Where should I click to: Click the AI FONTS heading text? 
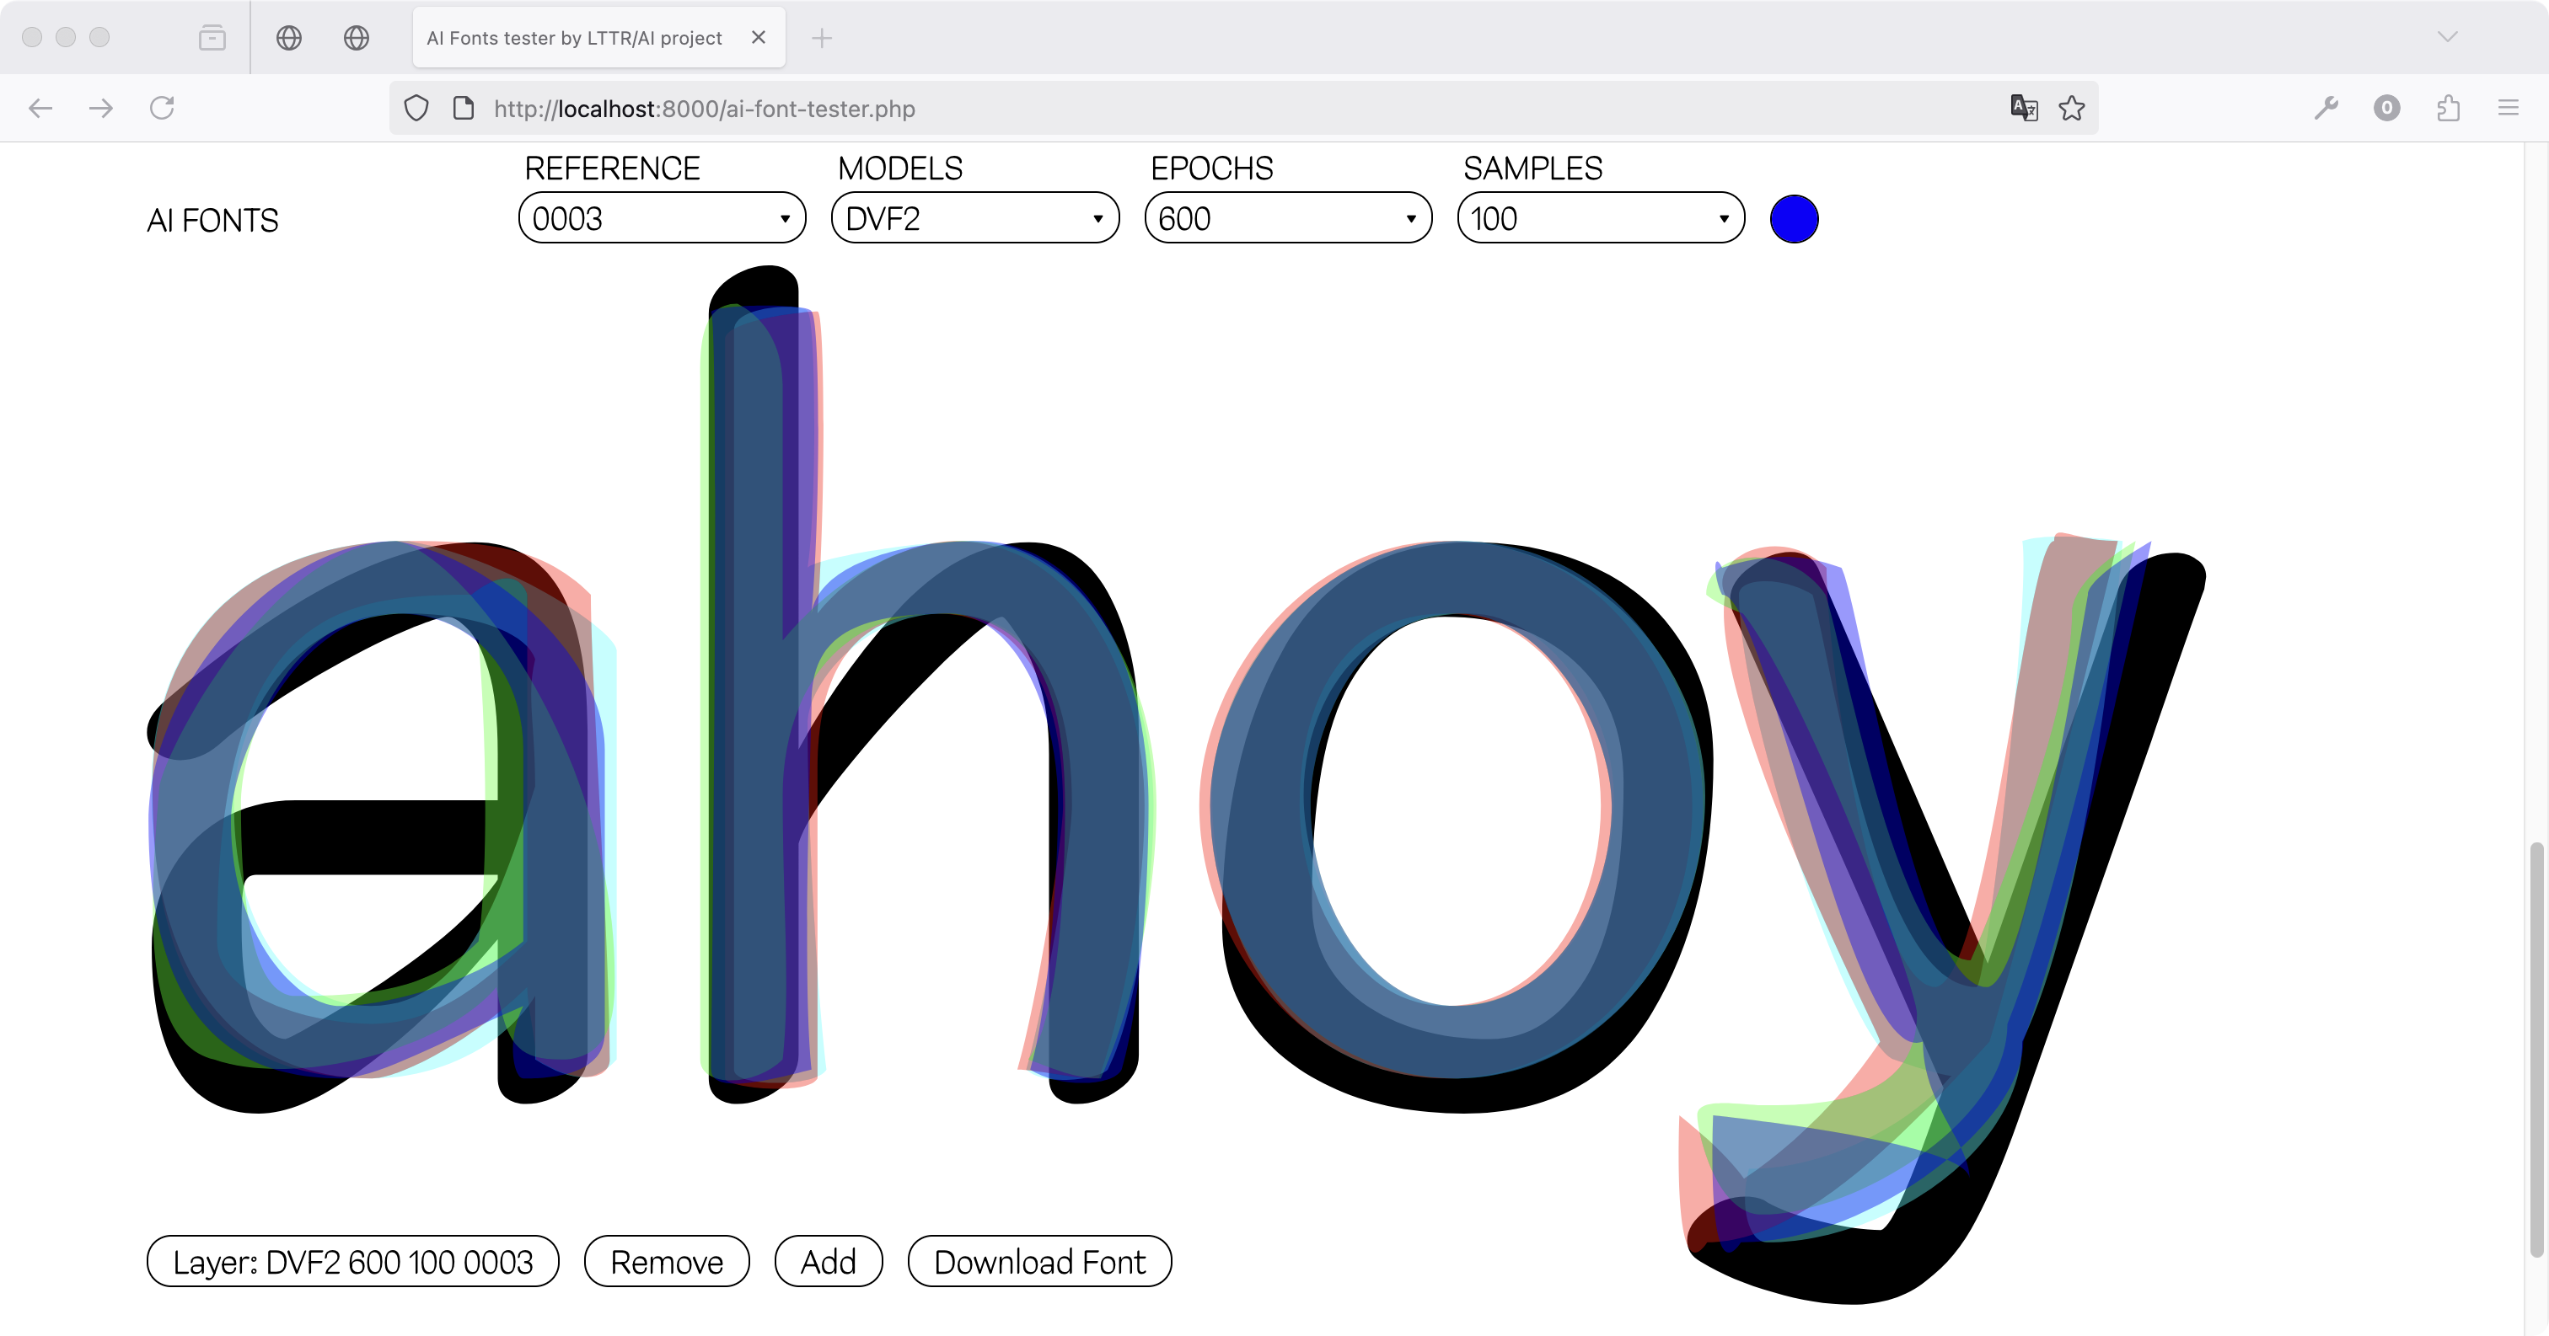pyautogui.click(x=212, y=220)
